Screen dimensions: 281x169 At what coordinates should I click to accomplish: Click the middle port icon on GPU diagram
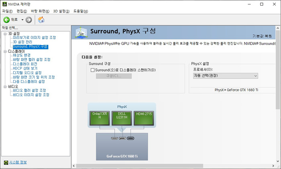tap(122, 138)
